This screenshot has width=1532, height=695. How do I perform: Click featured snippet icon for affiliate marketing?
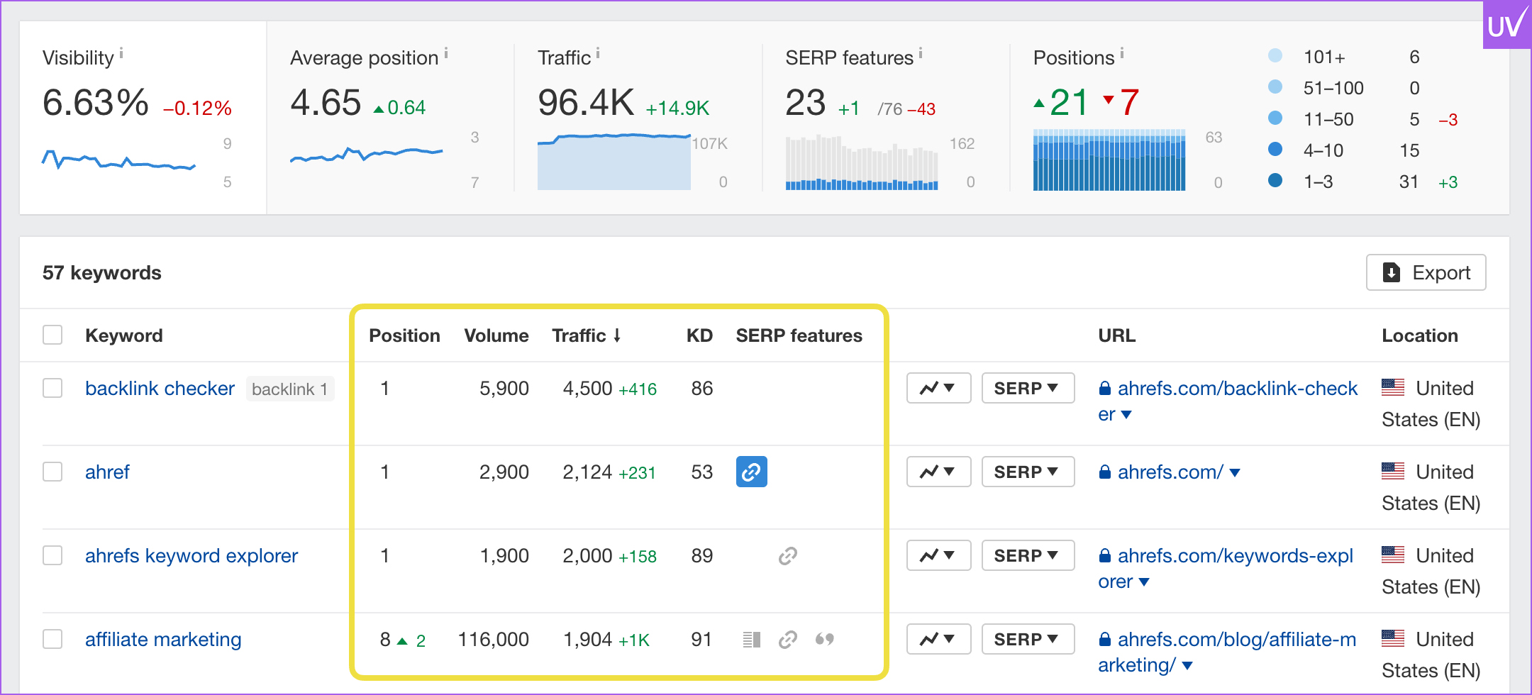751,640
